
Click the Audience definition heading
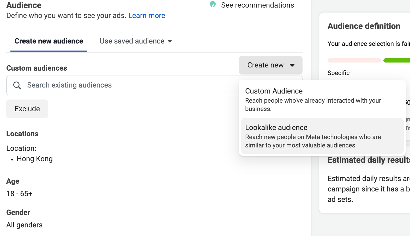click(364, 26)
